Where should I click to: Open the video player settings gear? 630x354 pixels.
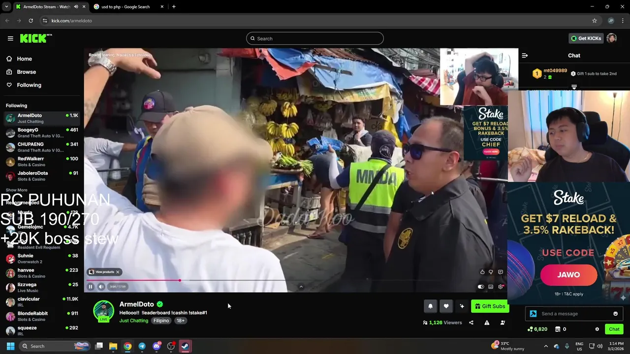click(x=501, y=287)
